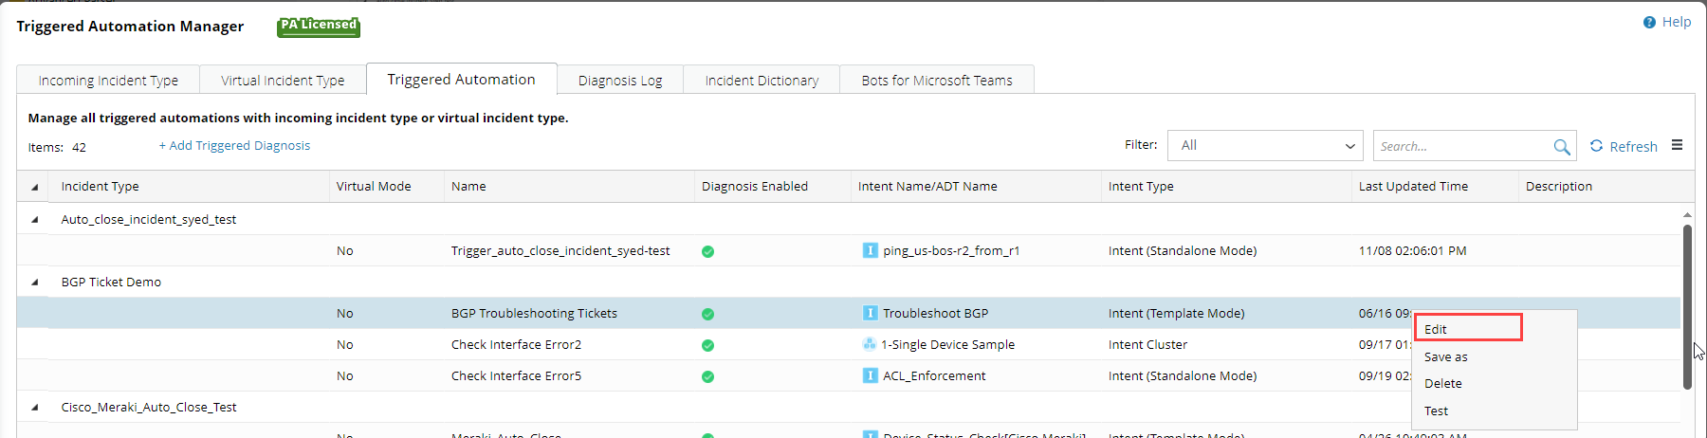Image resolution: width=1707 pixels, height=438 pixels.
Task: Click intent icon beside ACL_Enforcement
Action: (870, 375)
